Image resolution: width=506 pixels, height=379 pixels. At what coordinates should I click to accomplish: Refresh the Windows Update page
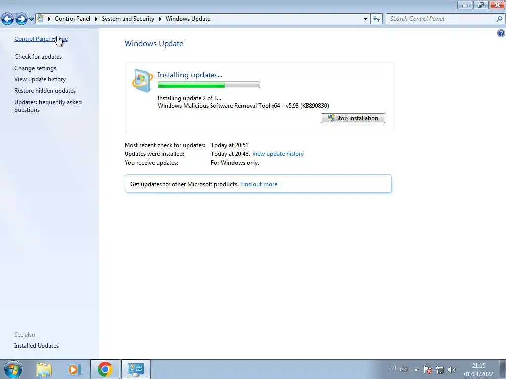377,19
